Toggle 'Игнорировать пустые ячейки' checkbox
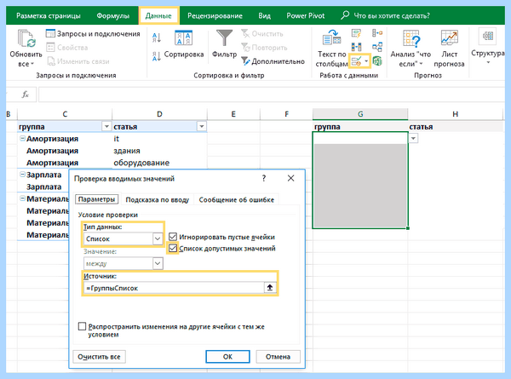 coord(173,237)
